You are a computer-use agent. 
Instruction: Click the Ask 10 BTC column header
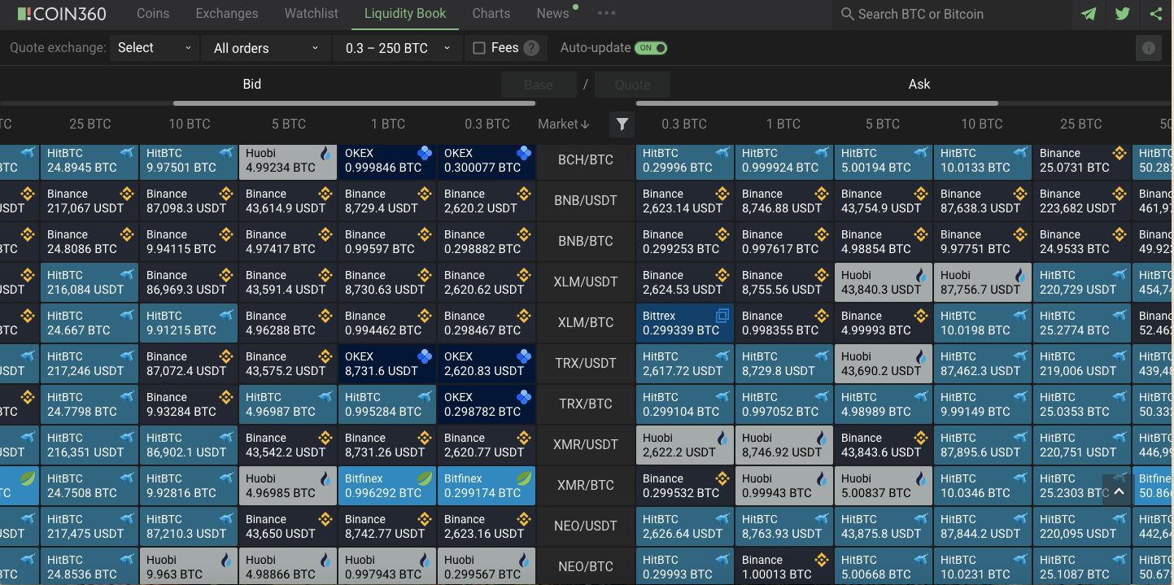[982, 124]
